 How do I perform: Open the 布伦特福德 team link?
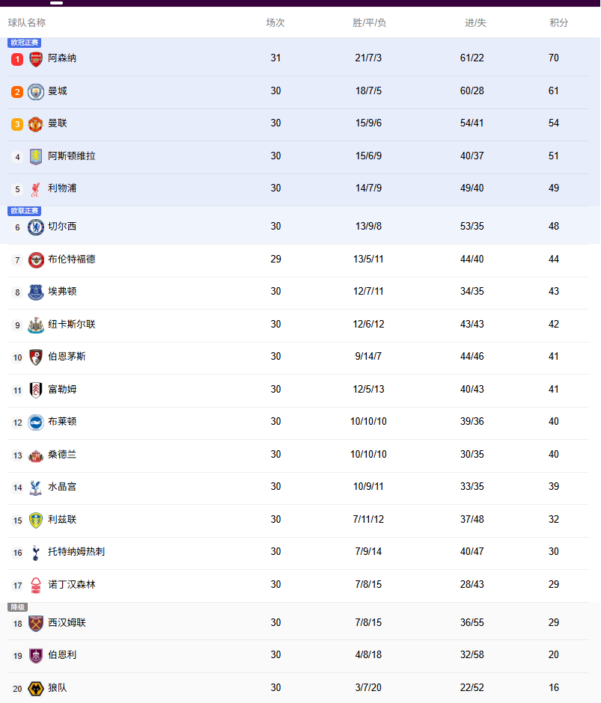click(x=71, y=260)
